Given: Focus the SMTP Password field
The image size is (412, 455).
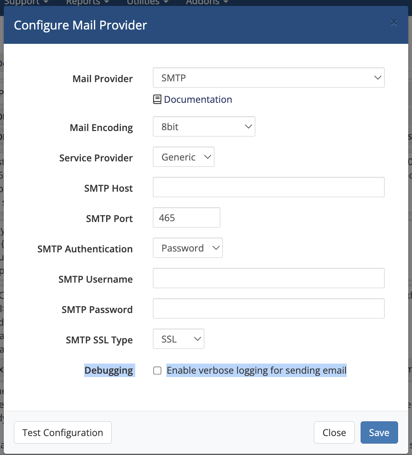Looking at the screenshot, I should pyautogui.click(x=268, y=308).
